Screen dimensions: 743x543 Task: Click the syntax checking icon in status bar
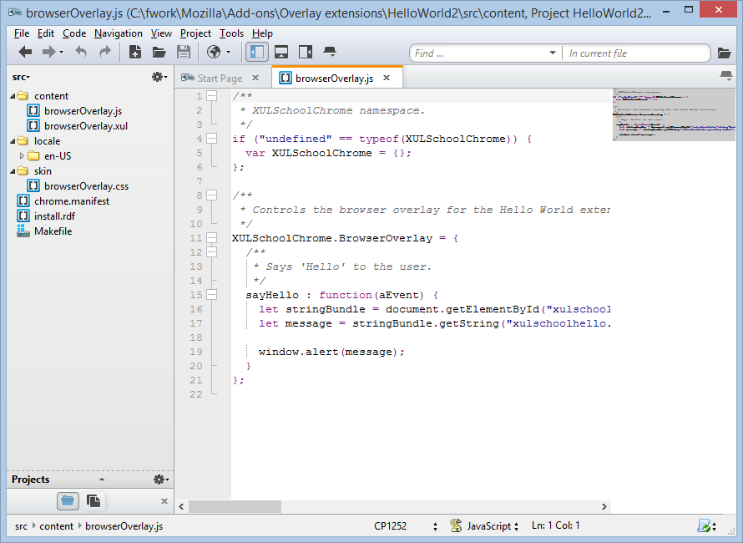click(705, 526)
